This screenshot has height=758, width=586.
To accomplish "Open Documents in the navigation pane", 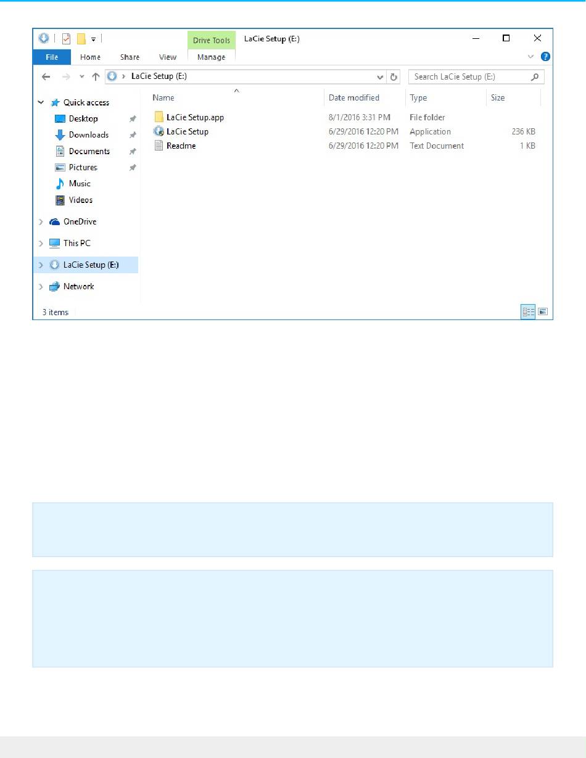I will point(89,151).
